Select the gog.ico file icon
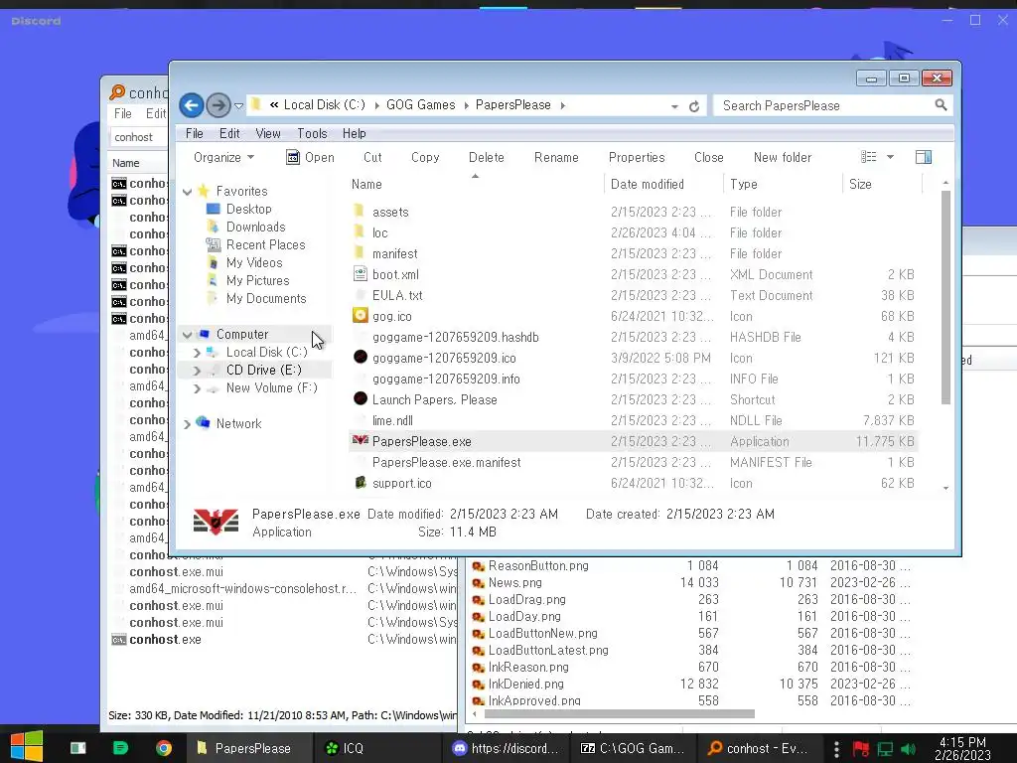 coord(360,315)
